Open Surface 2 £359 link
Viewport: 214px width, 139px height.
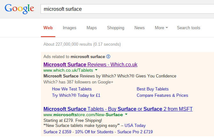pos(57,132)
